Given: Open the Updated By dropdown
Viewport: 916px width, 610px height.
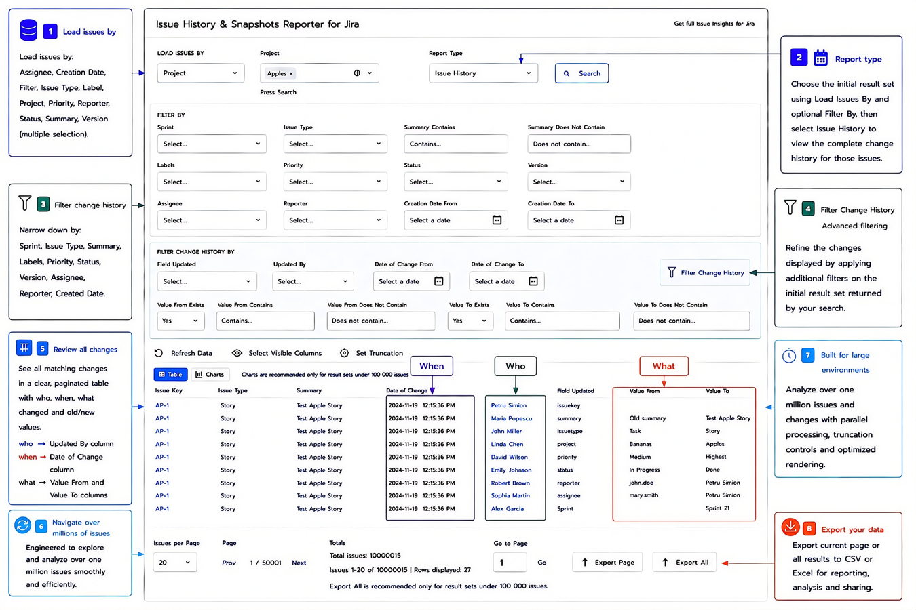Looking at the screenshot, I should 313,281.
